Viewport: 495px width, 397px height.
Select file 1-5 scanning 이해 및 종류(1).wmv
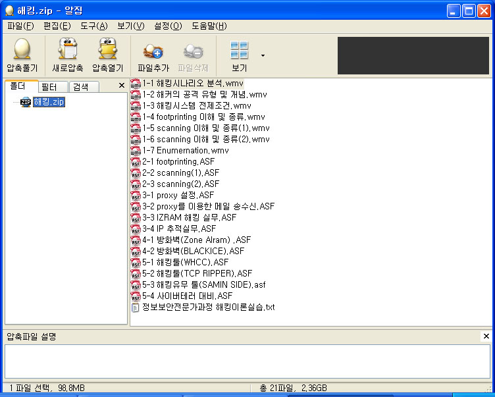point(206,128)
